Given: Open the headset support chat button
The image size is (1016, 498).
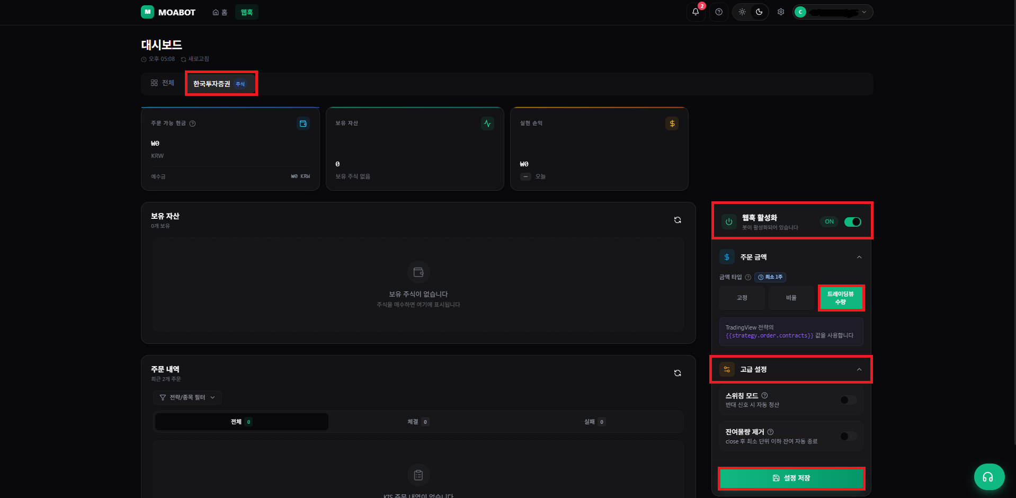Looking at the screenshot, I should (x=989, y=477).
